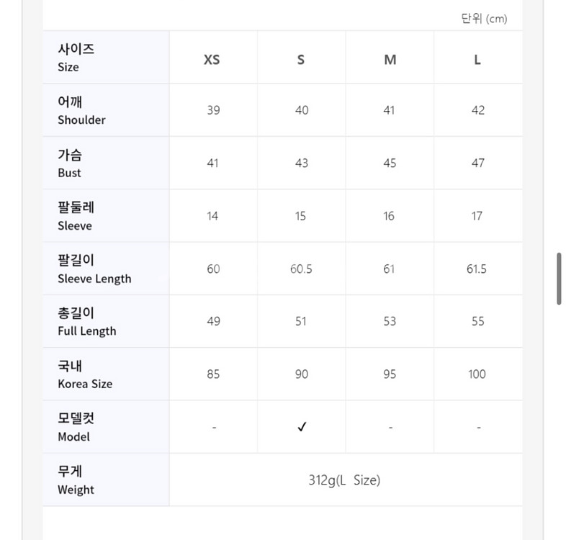Click the XS shoulder value 39

point(213,110)
